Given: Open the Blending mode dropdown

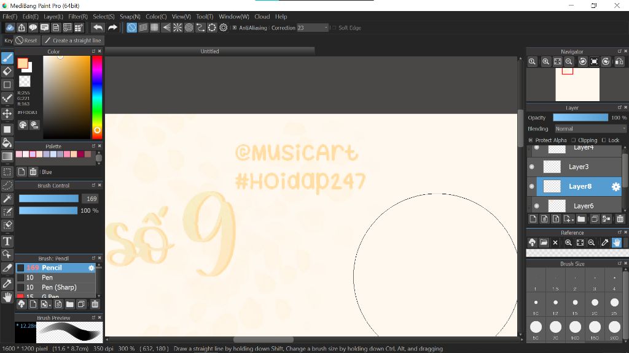Looking at the screenshot, I should (x=590, y=129).
